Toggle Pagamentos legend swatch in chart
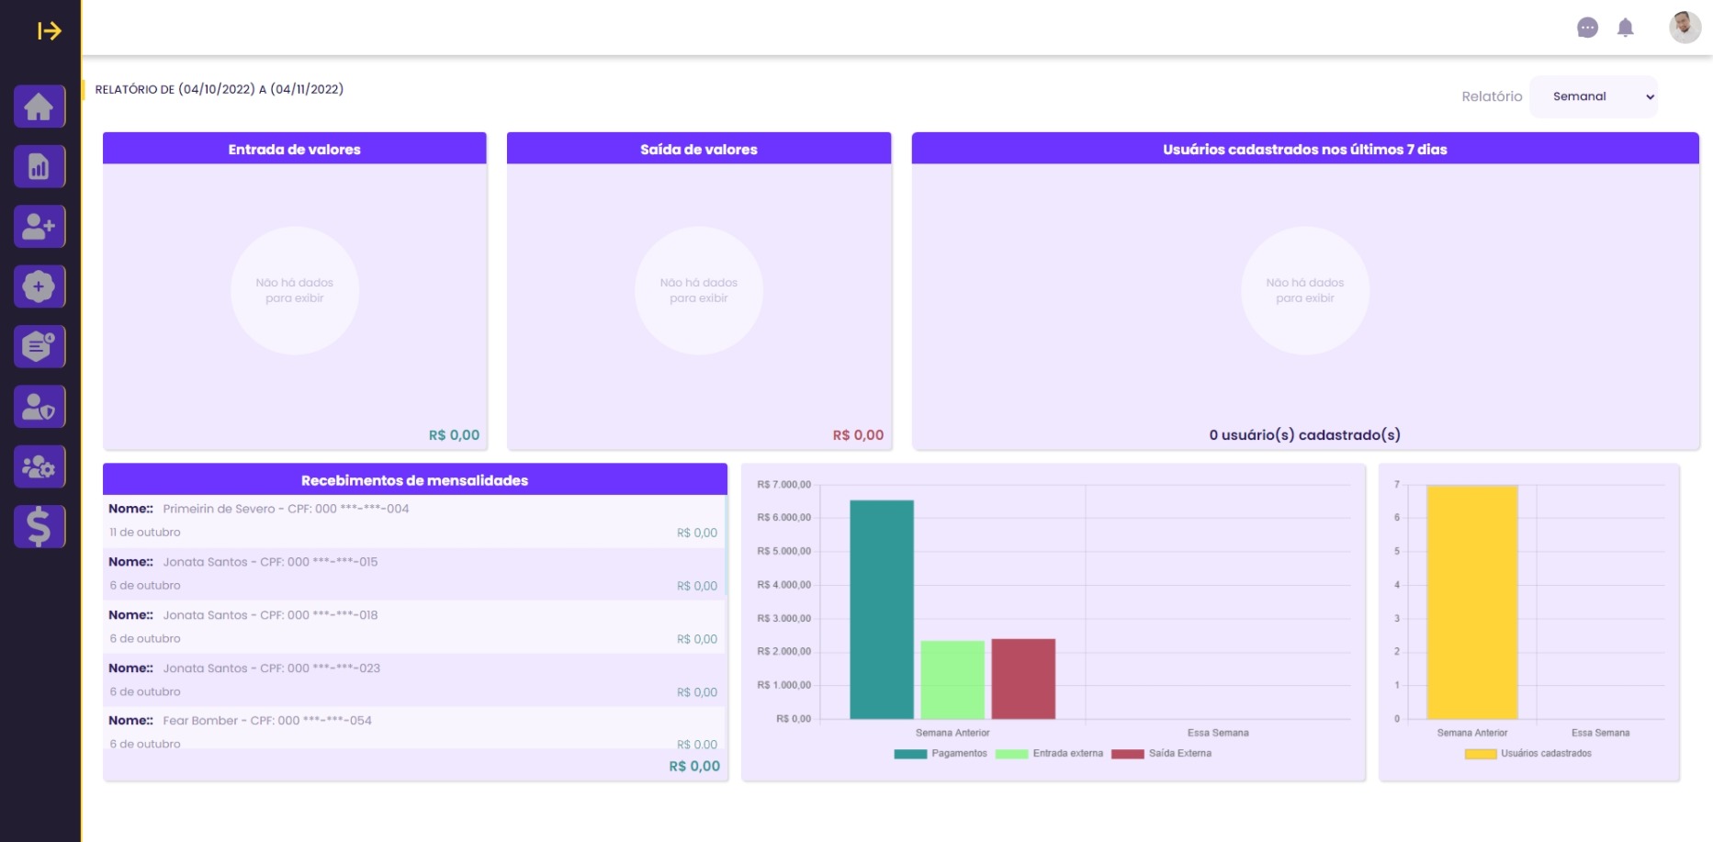Screen dimensions: 1713x842 (x=910, y=754)
